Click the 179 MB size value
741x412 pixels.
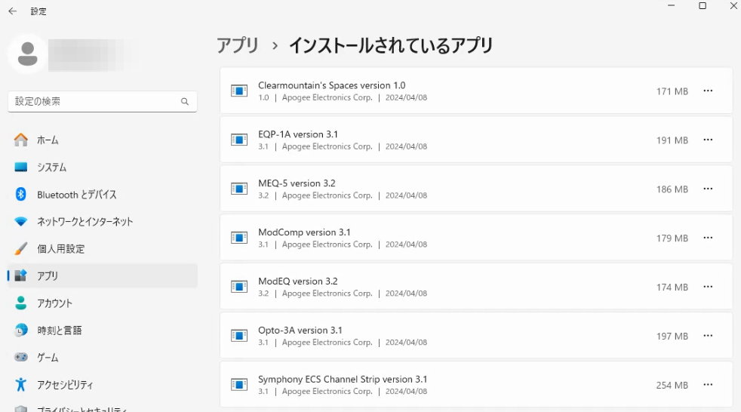(x=672, y=238)
